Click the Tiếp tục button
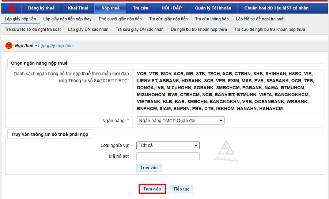Viewport: 329px width, 199px height. (181, 189)
